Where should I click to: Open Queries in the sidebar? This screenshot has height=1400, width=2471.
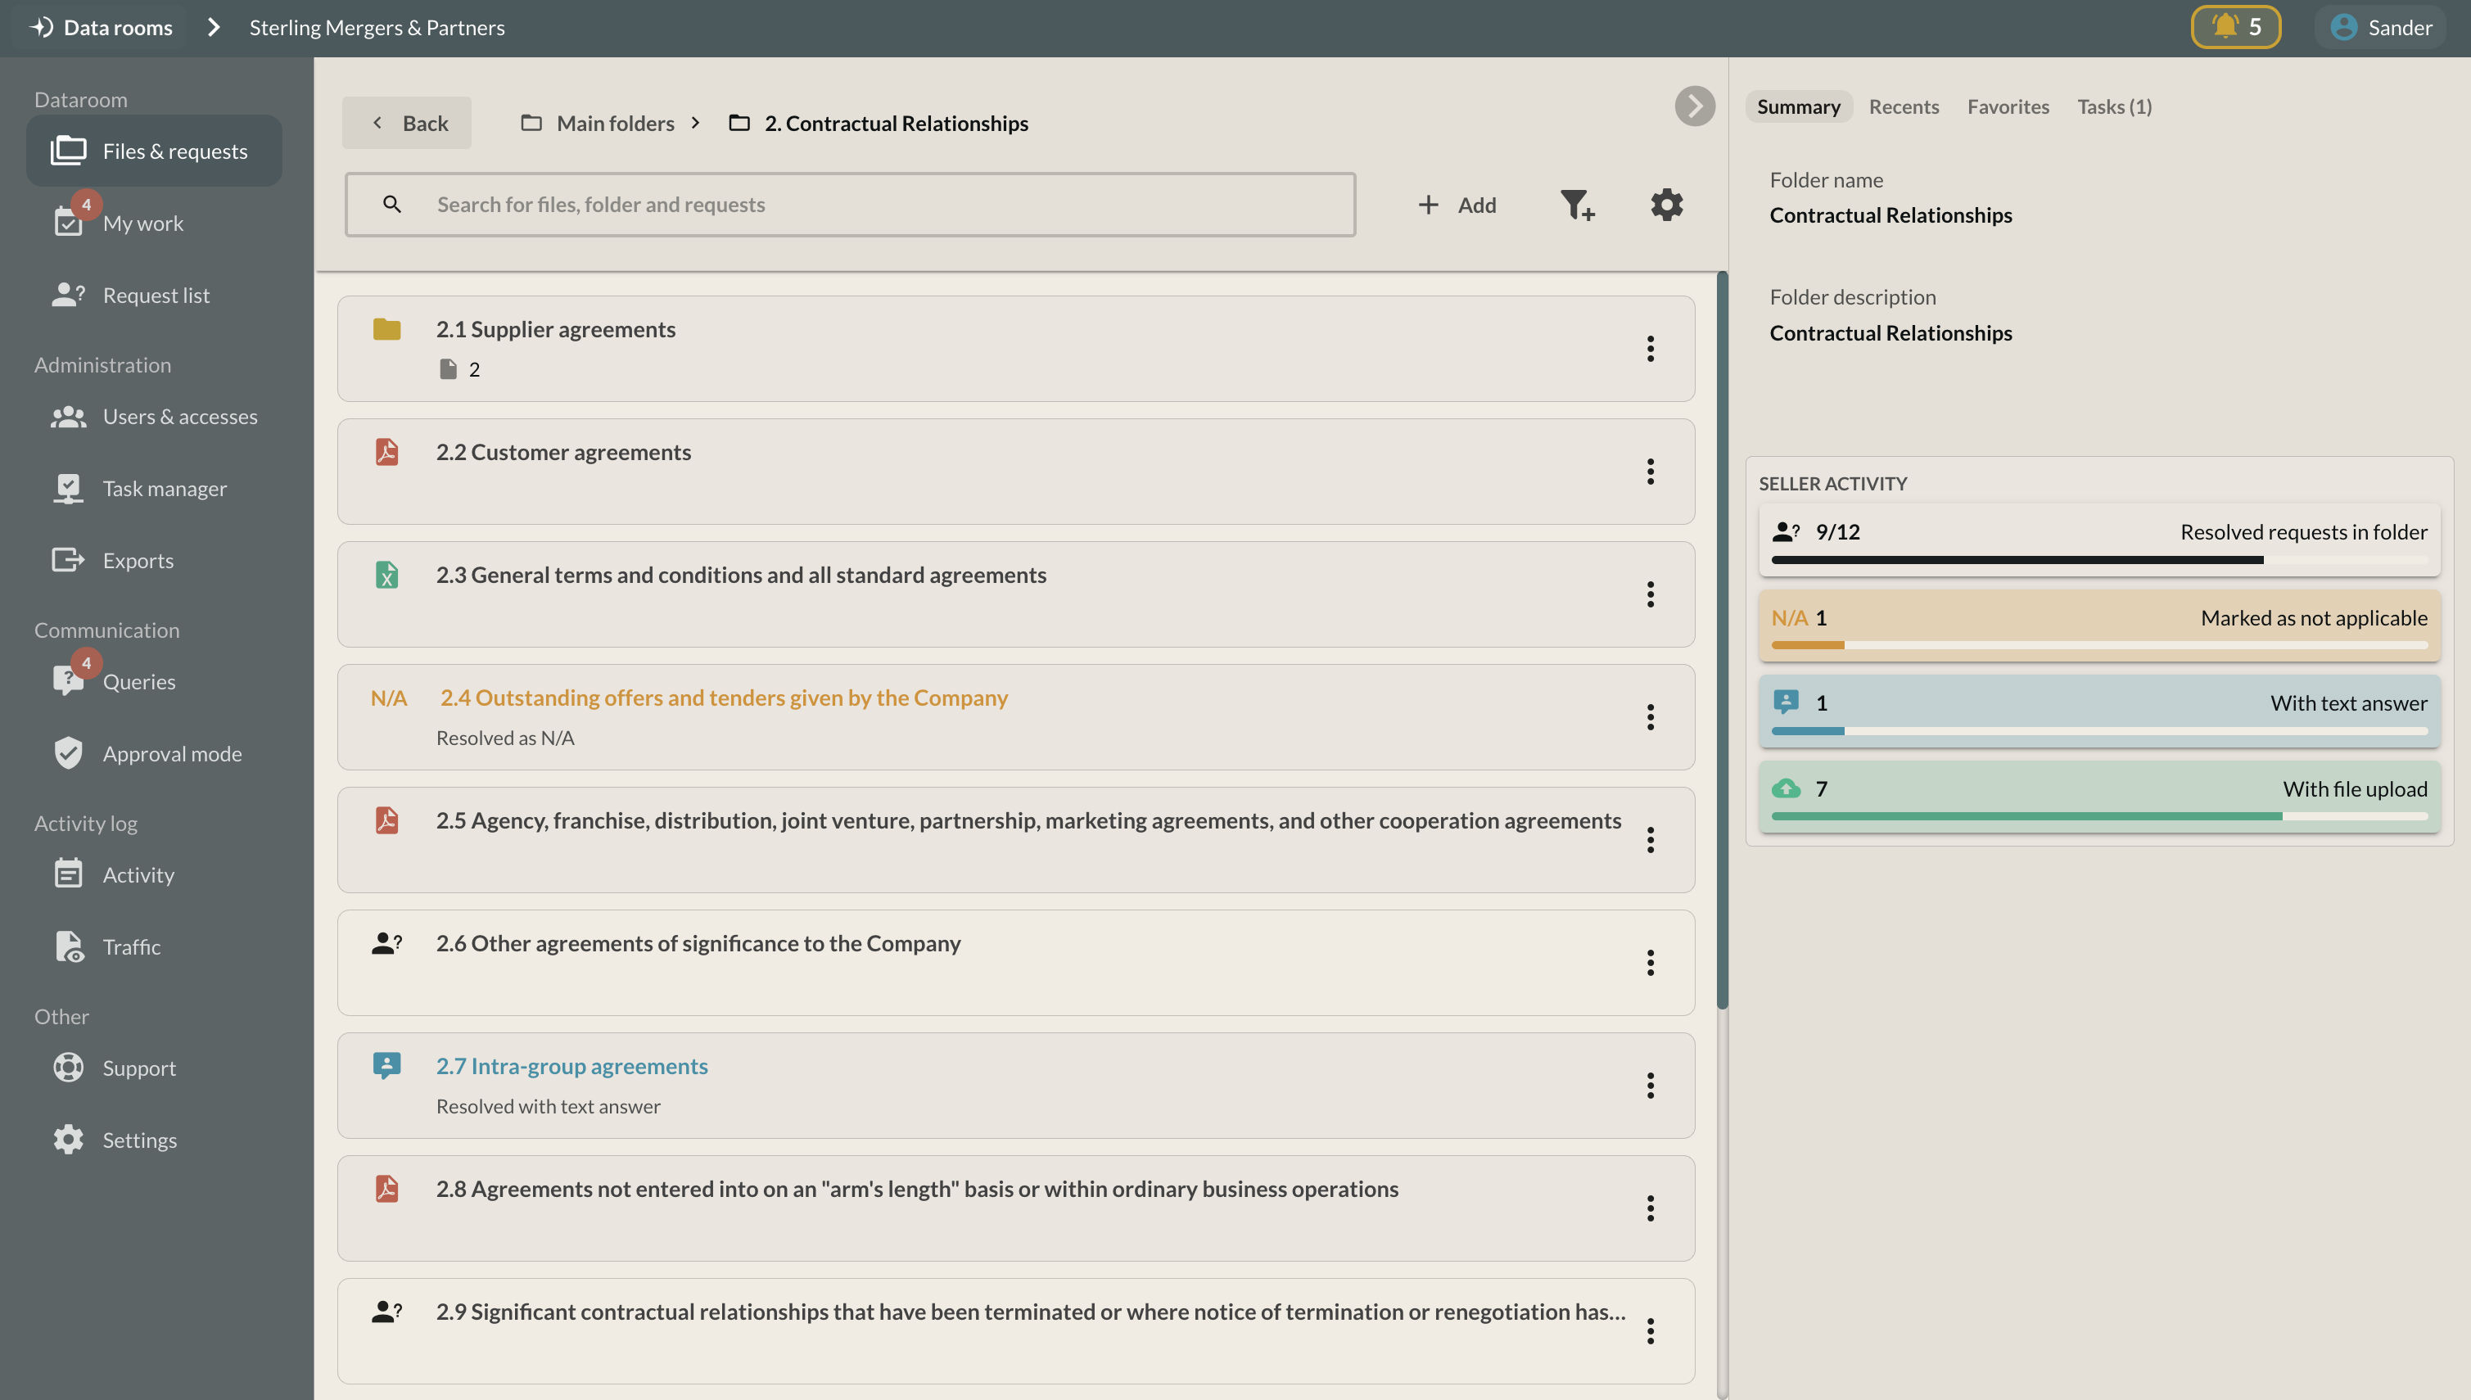point(138,682)
